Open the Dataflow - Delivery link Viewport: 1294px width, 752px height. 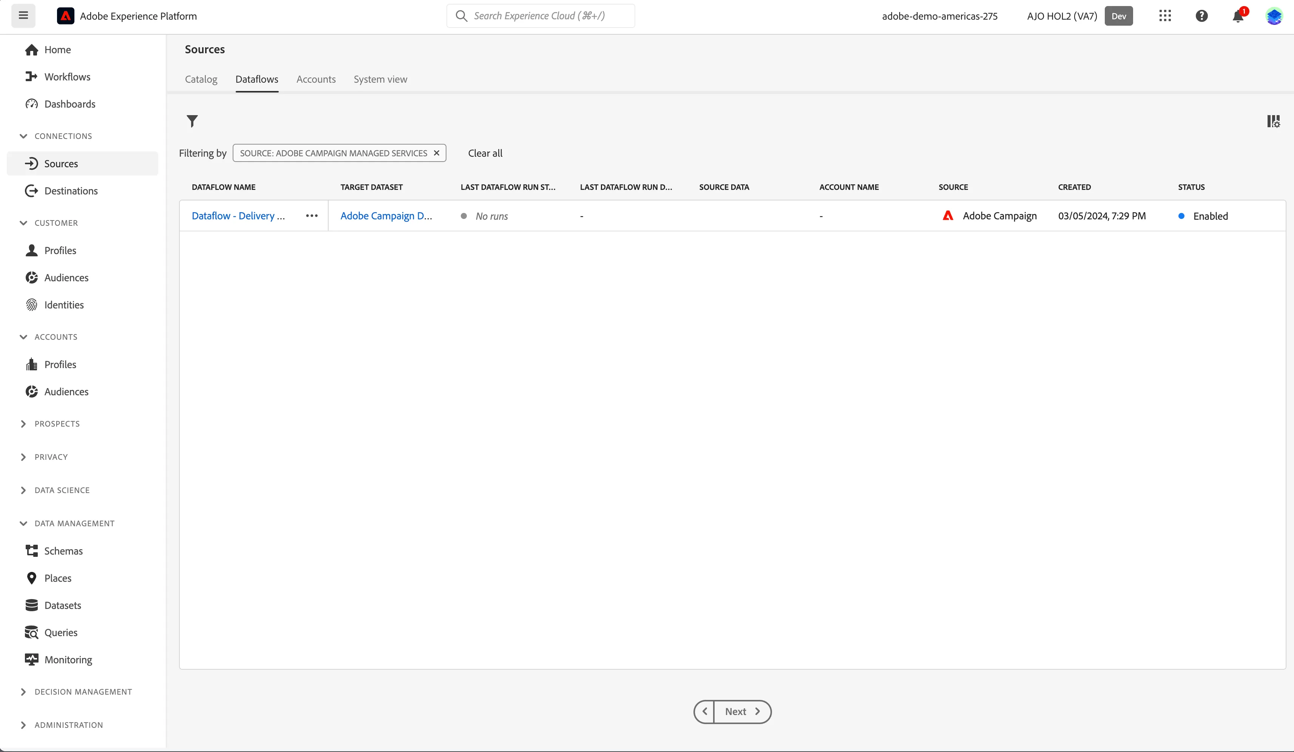[238, 216]
